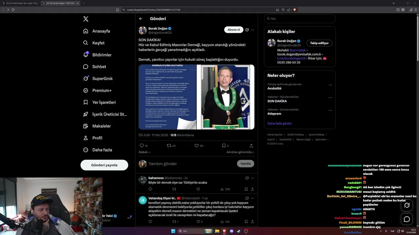Open the #deprem trending topic

274,114
